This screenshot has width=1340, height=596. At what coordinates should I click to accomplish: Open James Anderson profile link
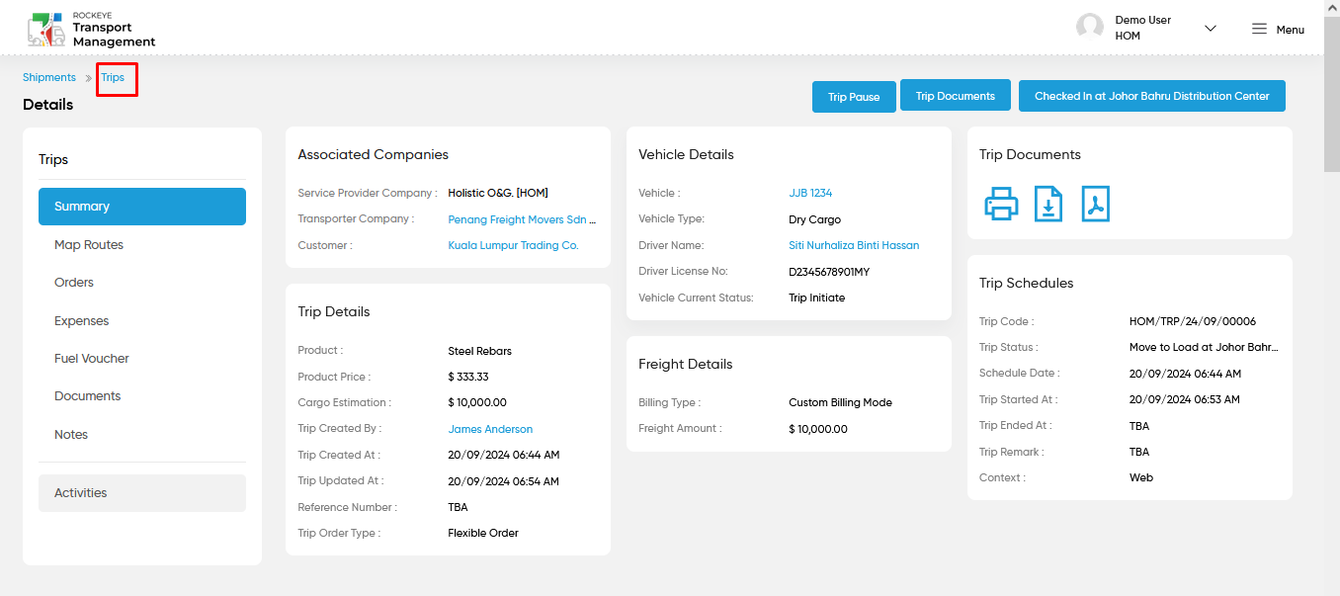pos(490,429)
